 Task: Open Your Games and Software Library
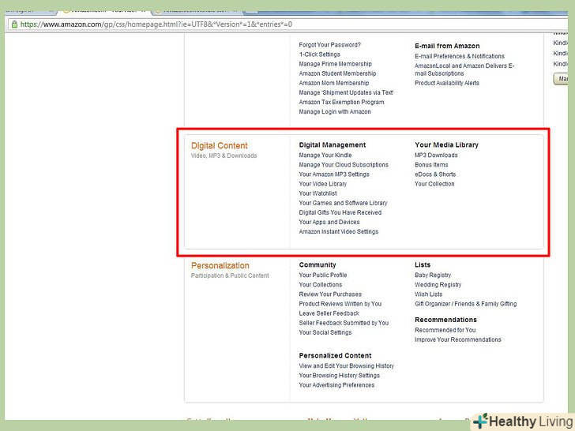343,203
